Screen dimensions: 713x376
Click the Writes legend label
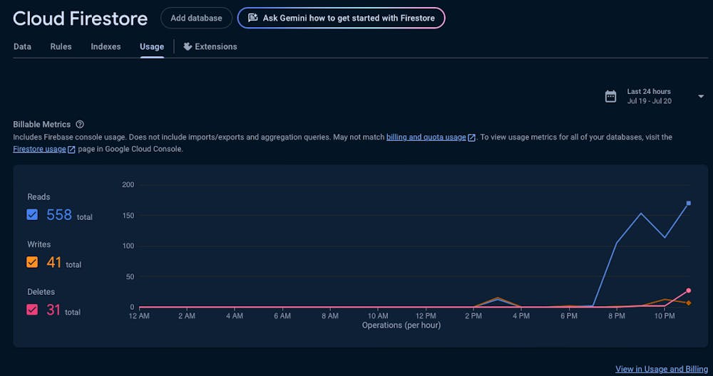tap(39, 244)
